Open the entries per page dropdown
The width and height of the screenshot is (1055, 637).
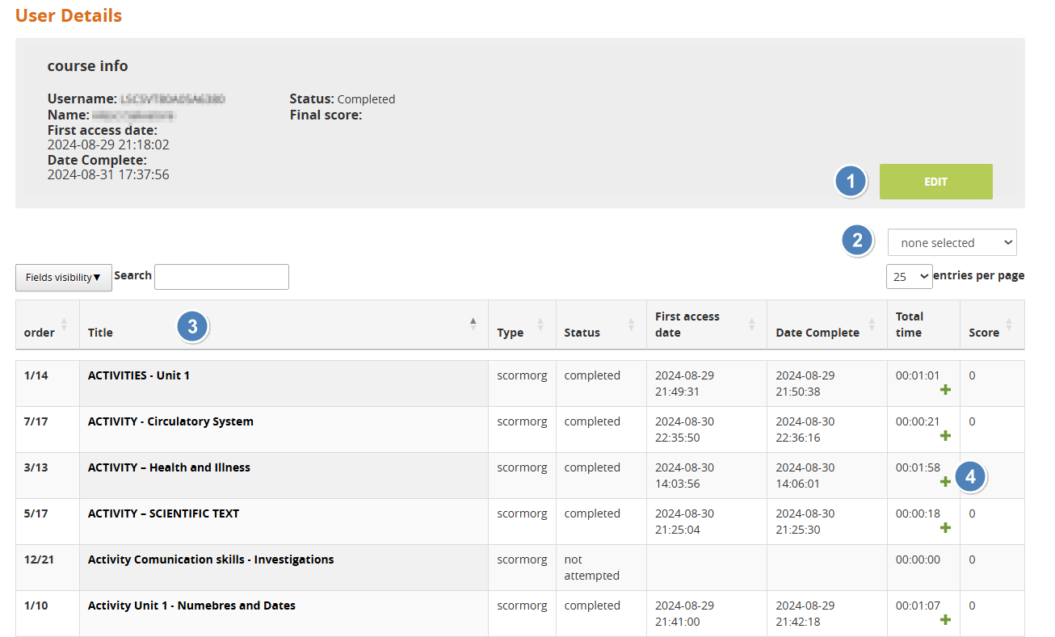click(909, 276)
